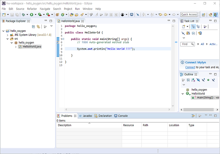Viewport: 220px width, 154px height.
Task: Collapse the src folder node
Action: tap(8, 39)
